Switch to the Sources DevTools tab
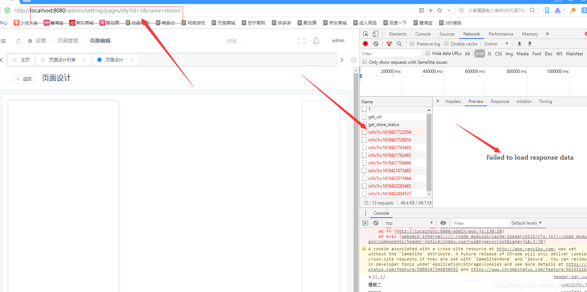Image resolution: width=587 pixels, height=292 pixels. 447,34
